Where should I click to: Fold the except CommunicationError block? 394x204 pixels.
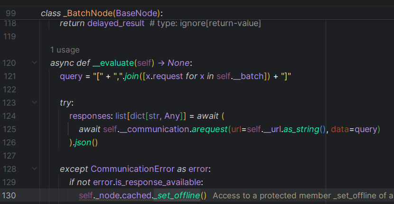click(35, 169)
